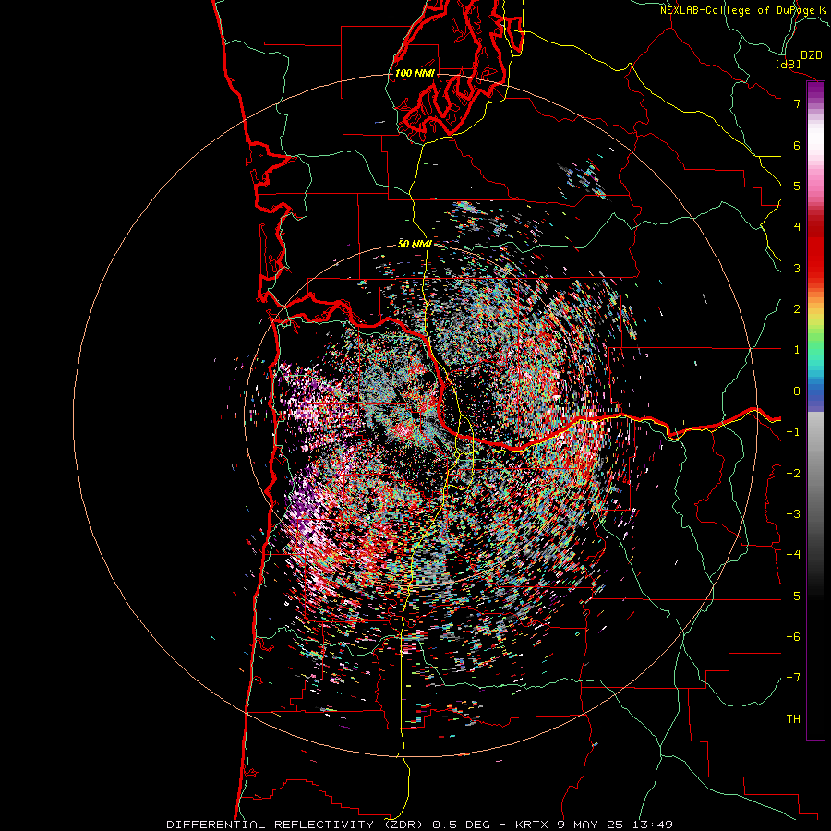The width and height of the screenshot is (831, 831).
Task: Click the -7 value on the scale
Action: pos(793,678)
